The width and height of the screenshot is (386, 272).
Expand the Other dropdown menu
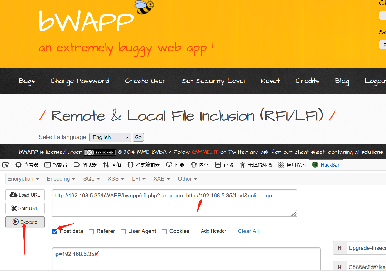[187, 179]
